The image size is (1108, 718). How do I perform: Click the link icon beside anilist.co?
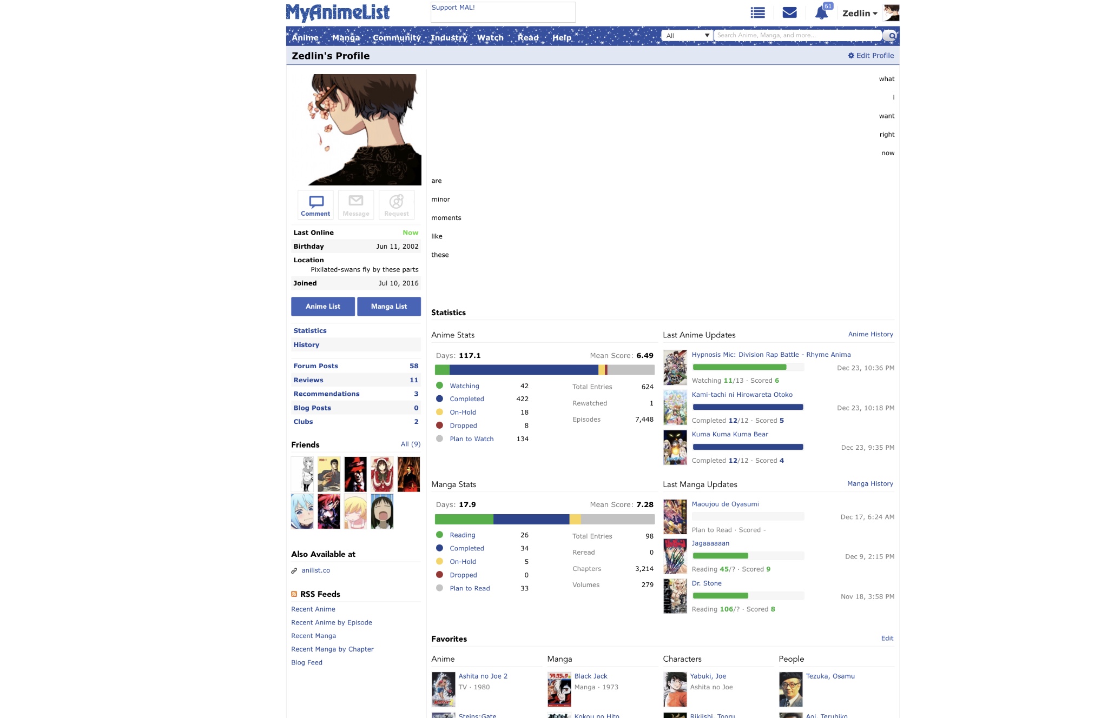tap(294, 570)
